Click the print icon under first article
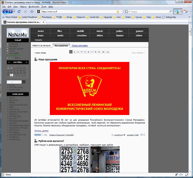The width and height of the screenshot is (193, 178). 144,135
